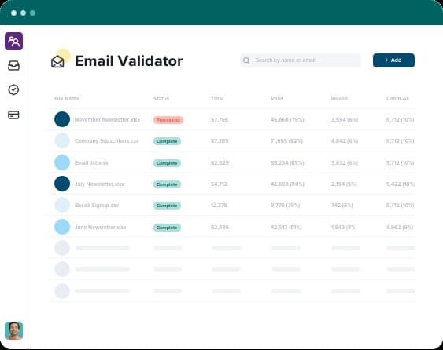
Task: Click Complete badge for Email list.xlsx
Action: click(167, 163)
